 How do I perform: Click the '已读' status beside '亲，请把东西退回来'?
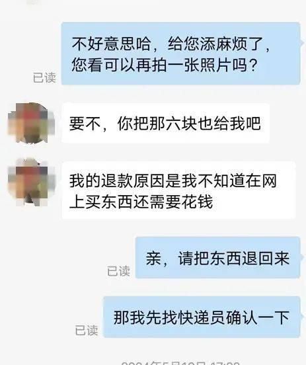(x=118, y=271)
